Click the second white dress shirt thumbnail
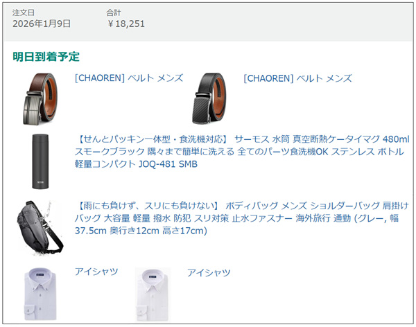This screenshot has height=327, width=416. 153,294
